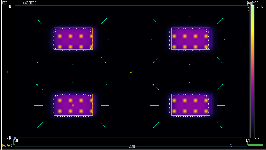Click the blue dot at the axis origin
Screen dimensions: 266x150
(15, 138)
